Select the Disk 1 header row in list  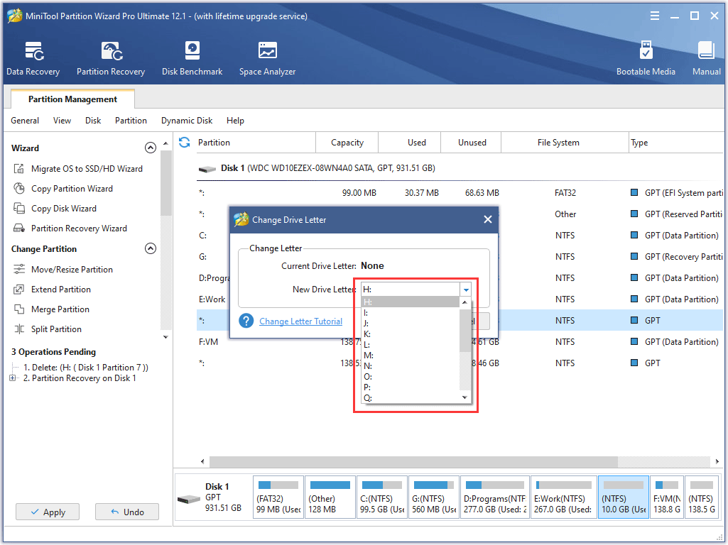click(x=460, y=168)
